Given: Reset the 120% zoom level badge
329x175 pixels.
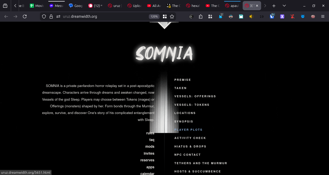Looking at the screenshot, I should [x=154, y=16].
